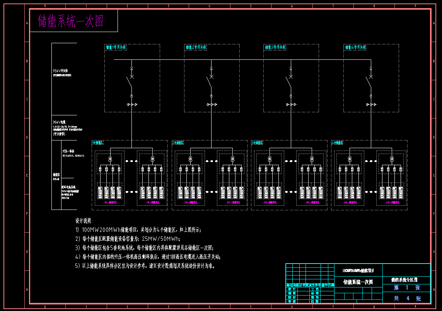
Task: Click the 2#储能区 zone label
Action: click(x=178, y=143)
